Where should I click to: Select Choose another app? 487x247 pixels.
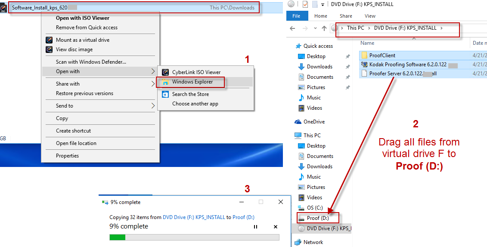click(x=195, y=104)
